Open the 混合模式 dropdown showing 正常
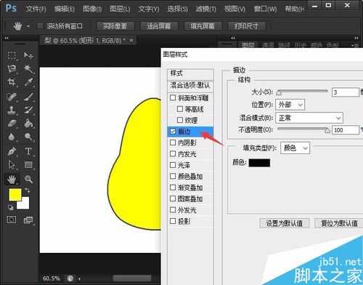 pos(309,118)
